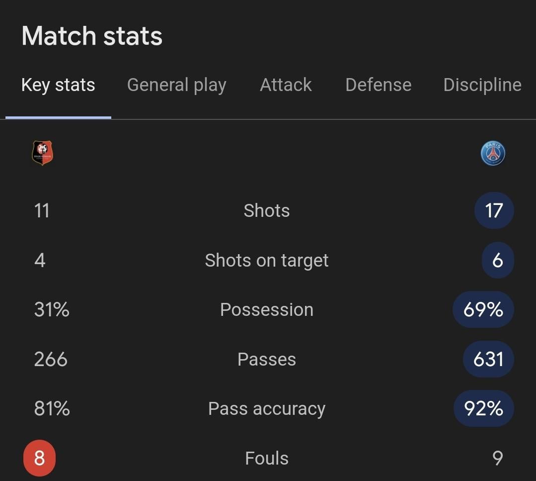The height and width of the screenshot is (481, 536).
Task: Click the Pass accuracy label
Action: pos(267,408)
